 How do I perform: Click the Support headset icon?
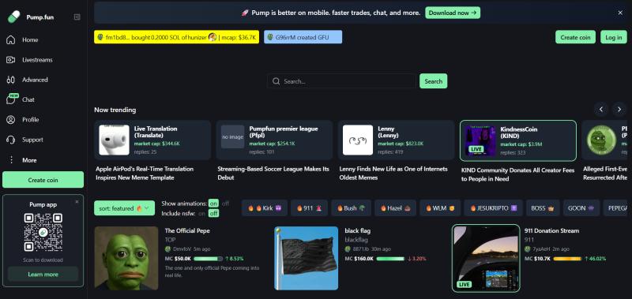(x=11, y=140)
